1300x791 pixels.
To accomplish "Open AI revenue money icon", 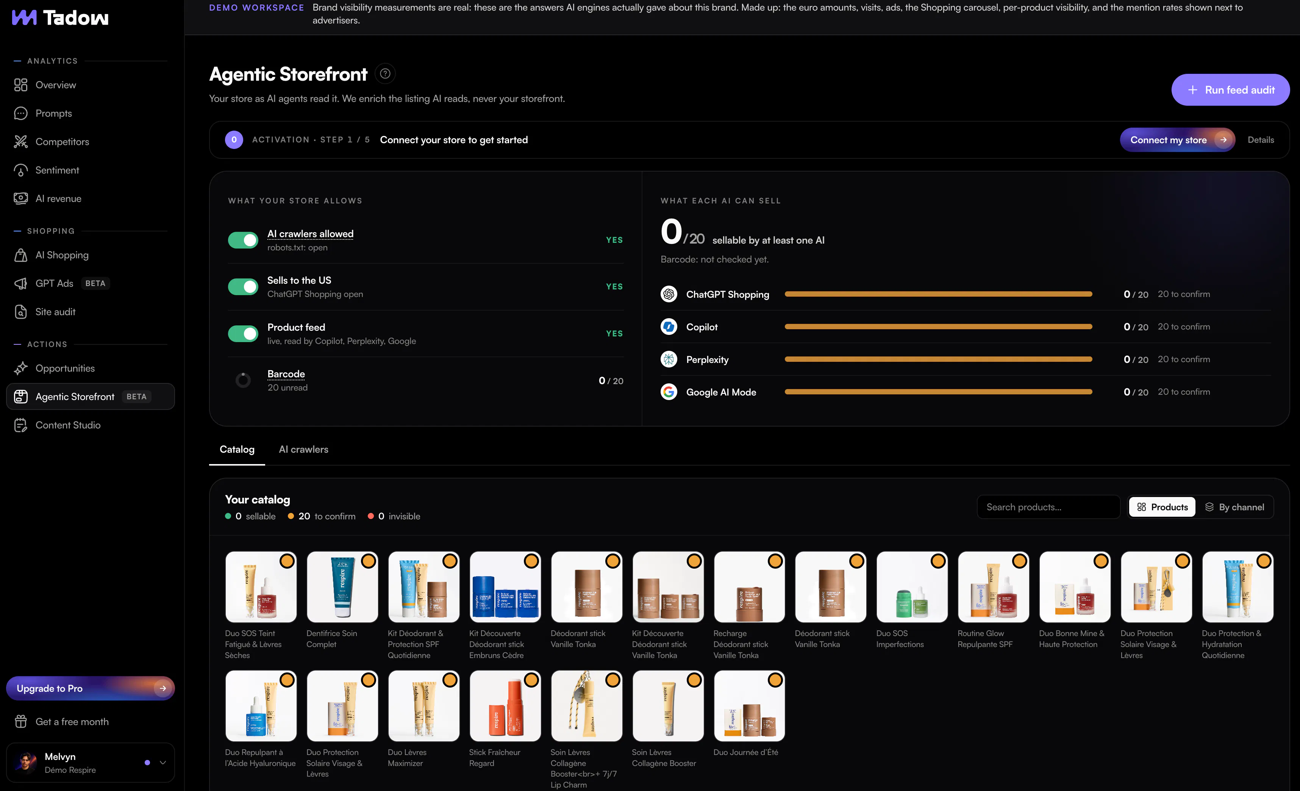I will [20, 199].
